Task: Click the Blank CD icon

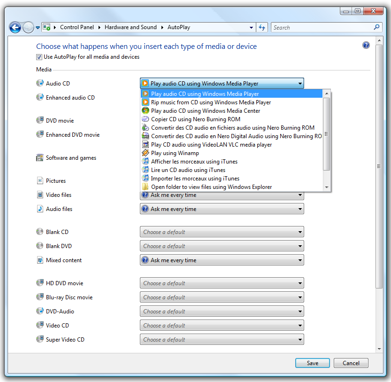Action: click(40, 232)
